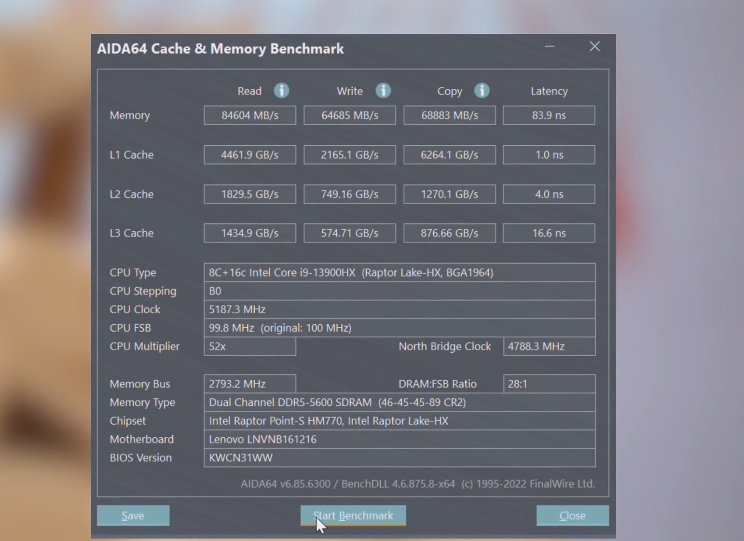Click DRAM:FSB Ratio 28:1 field
Viewport: 744px width, 541px height.
(550, 384)
